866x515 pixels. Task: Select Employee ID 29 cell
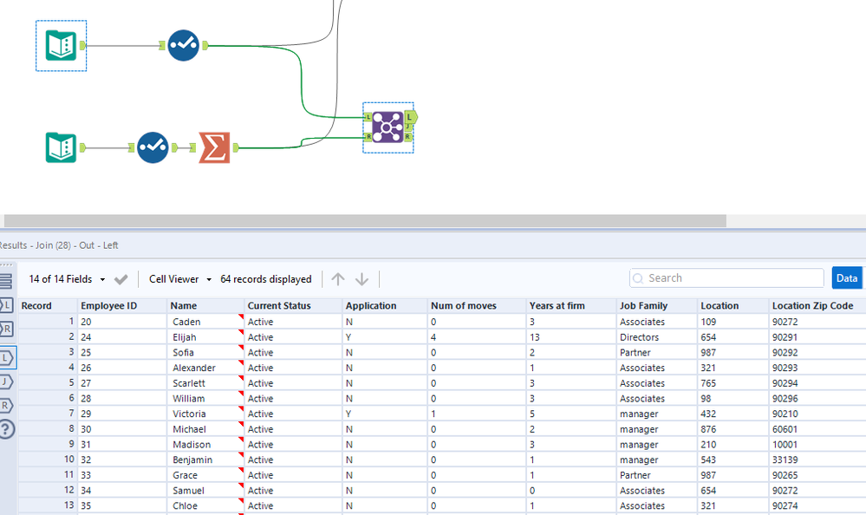click(x=122, y=414)
